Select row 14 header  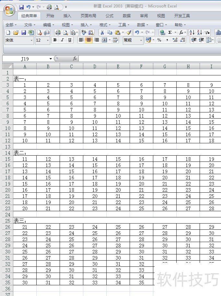(x=8, y=153)
